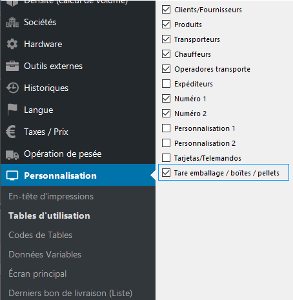293x300 pixels.
Task: Click the Langue flag icon
Action: point(12,110)
